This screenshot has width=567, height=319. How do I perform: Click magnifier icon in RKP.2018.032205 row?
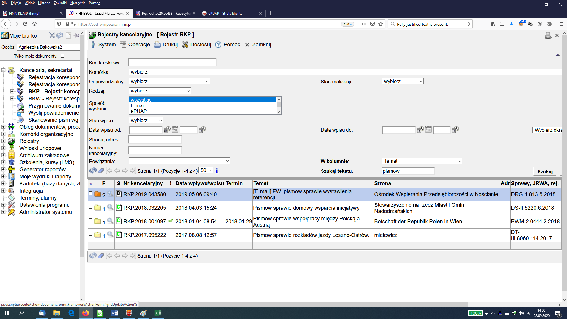[x=110, y=207]
